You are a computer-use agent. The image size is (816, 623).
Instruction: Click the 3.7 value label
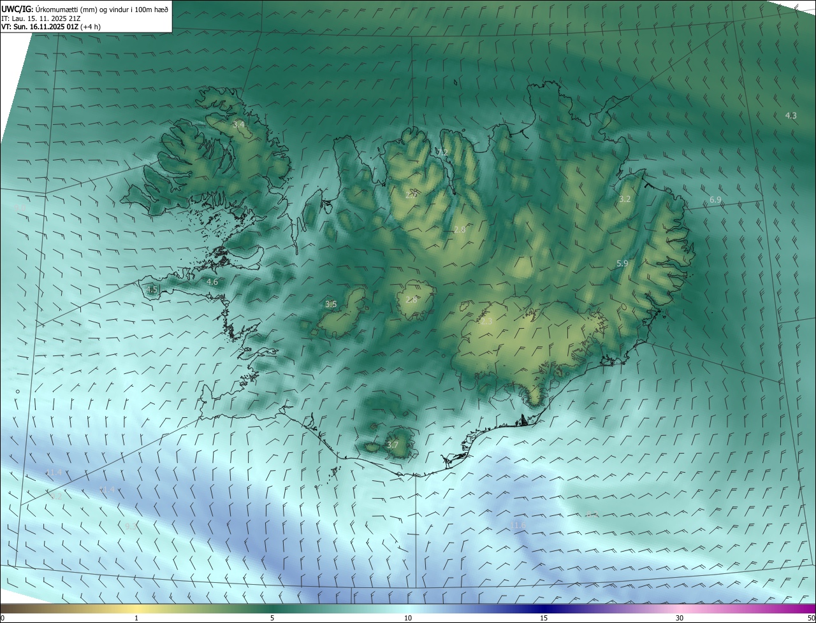pos(392,445)
